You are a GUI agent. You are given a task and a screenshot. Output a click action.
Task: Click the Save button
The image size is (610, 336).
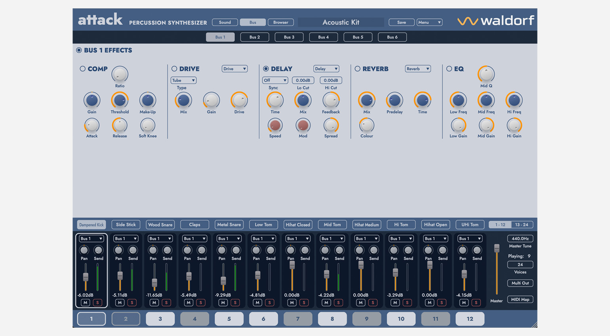click(401, 22)
